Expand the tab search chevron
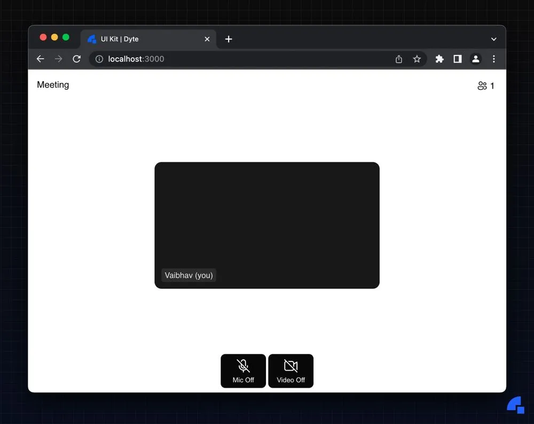 click(x=493, y=39)
